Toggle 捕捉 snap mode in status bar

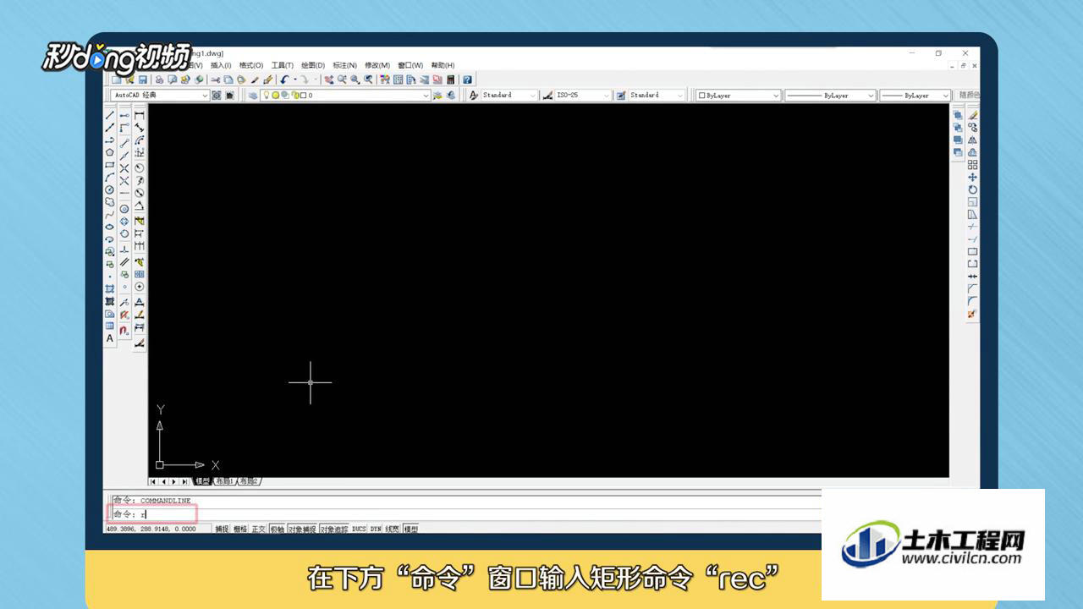coord(222,529)
